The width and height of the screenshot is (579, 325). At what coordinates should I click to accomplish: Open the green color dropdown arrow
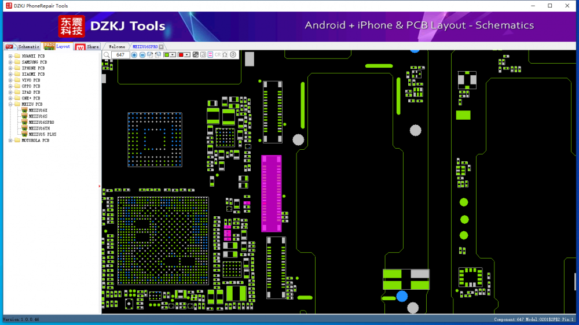tap(173, 55)
